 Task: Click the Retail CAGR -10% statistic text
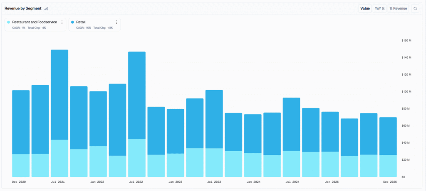(84, 28)
